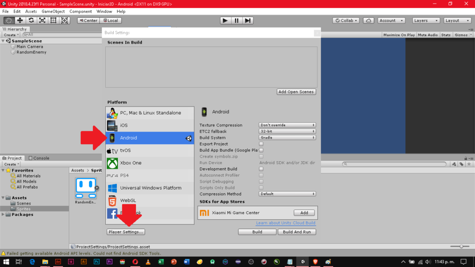Select the PS4 platform
This screenshot has height=267, width=475.
pos(150,175)
